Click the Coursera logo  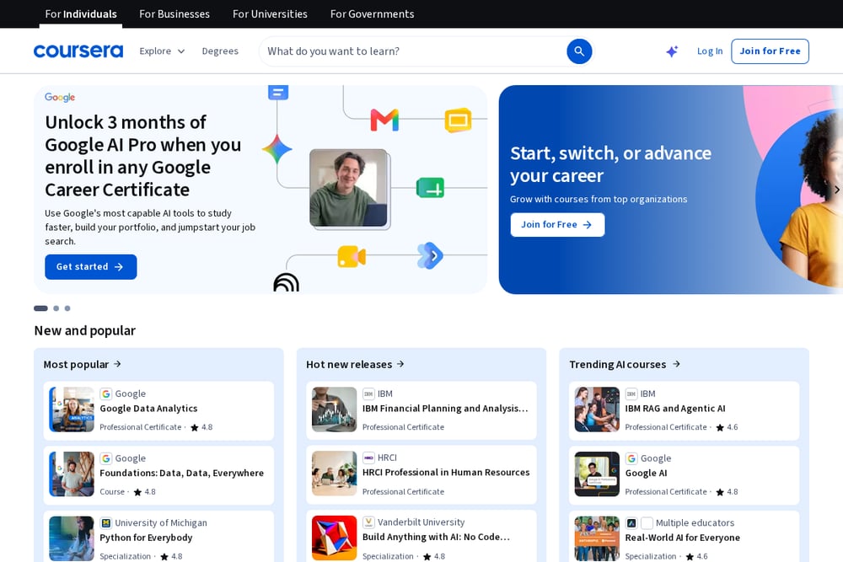[78, 51]
